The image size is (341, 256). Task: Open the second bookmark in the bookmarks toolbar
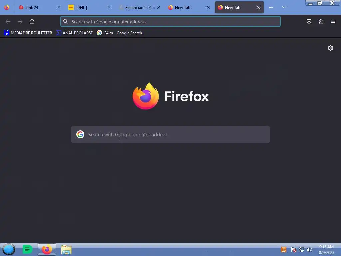(x=74, y=33)
